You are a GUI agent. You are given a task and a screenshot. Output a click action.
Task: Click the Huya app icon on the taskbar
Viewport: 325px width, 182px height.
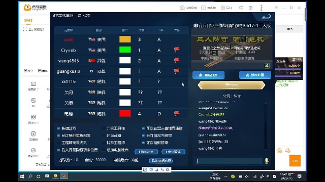(x=55, y=176)
